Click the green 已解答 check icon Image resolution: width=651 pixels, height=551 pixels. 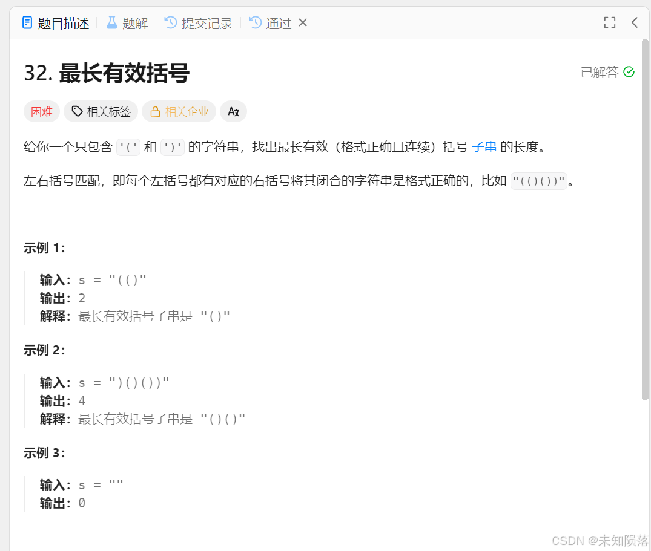tap(629, 72)
